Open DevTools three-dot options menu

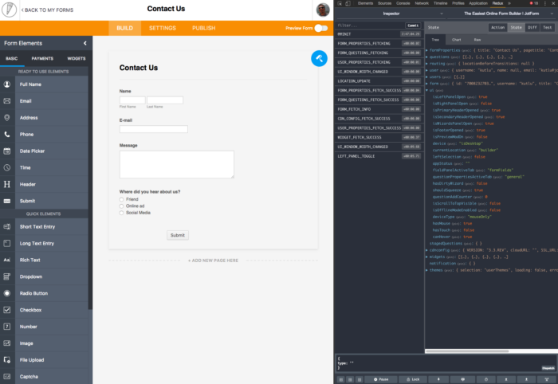tap(544, 3)
